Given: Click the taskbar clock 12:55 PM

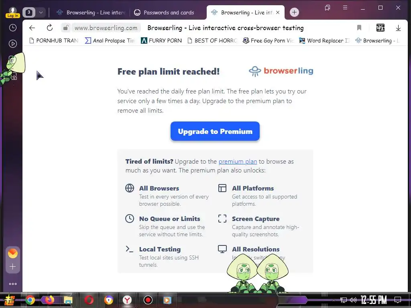Looking at the screenshot, I should click(374, 300).
